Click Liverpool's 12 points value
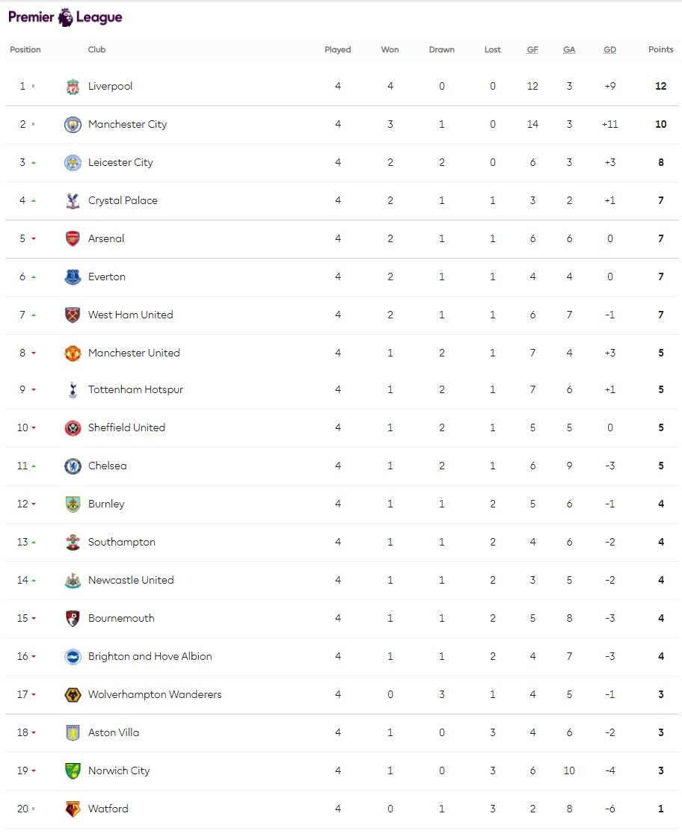Image resolution: width=682 pixels, height=837 pixels. (660, 87)
